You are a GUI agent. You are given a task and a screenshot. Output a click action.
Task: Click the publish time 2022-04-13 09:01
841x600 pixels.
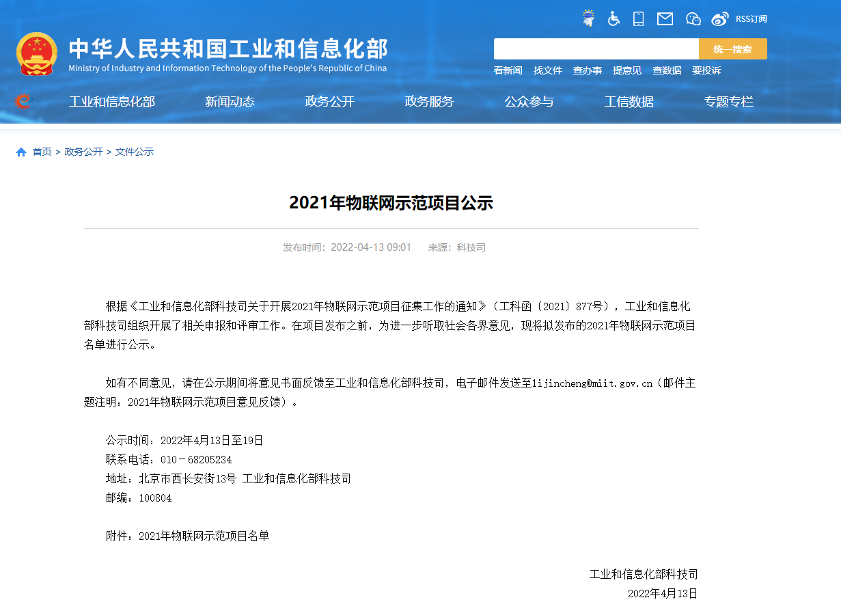371,247
